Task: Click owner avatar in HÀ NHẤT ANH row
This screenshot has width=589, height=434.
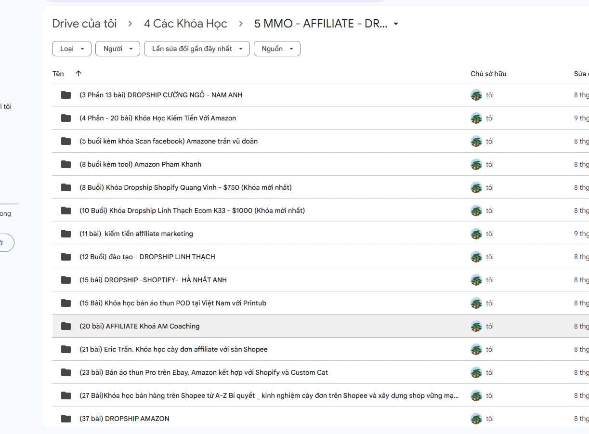Action: [x=476, y=280]
